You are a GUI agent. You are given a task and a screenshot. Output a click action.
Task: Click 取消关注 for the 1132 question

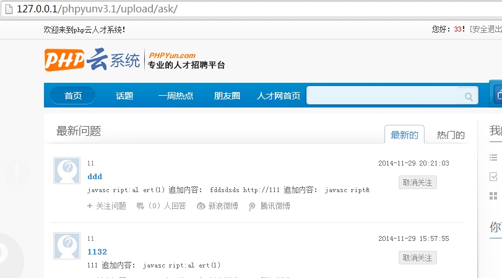tap(417, 258)
